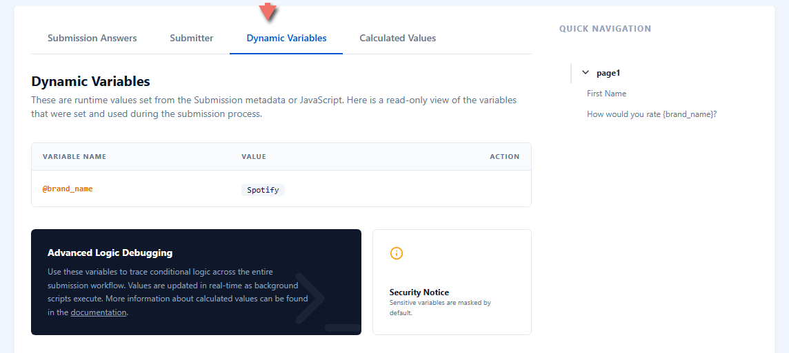Screen dimensions: 789x353
Task: Jump to First Name in Quick Navigation
Action: pos(606,94)
